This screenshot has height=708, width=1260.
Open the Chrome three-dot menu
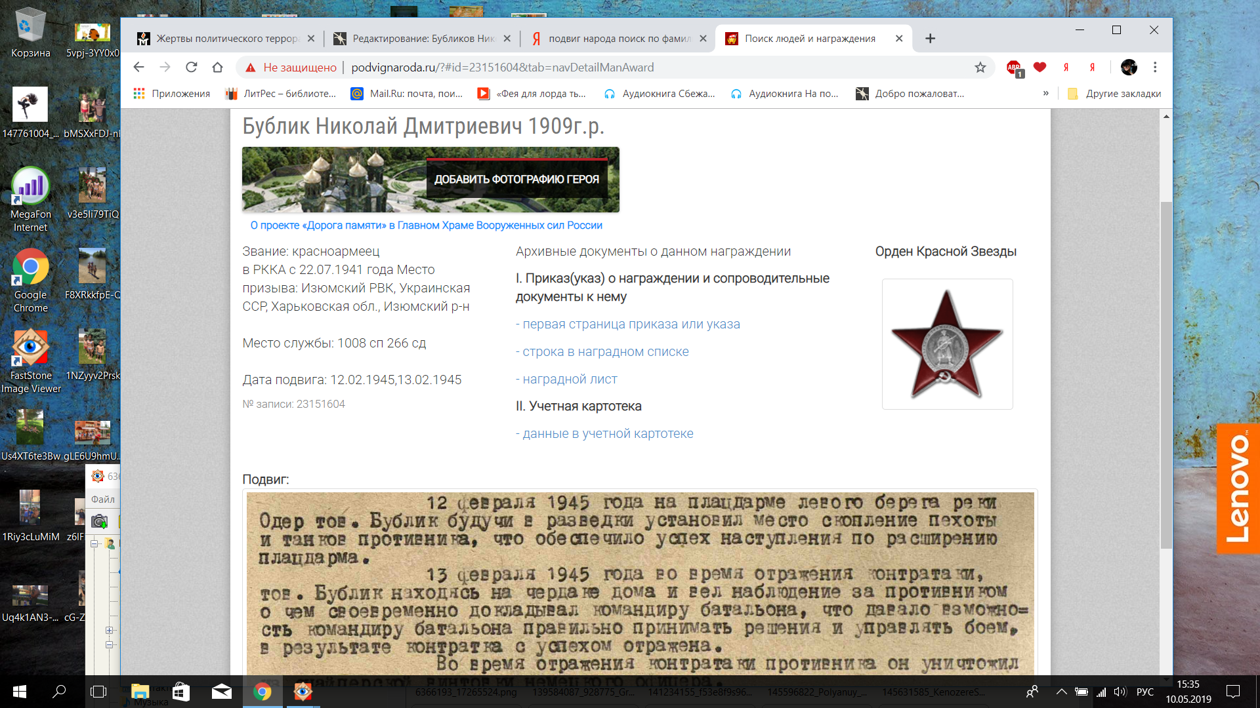(1155, 67)
